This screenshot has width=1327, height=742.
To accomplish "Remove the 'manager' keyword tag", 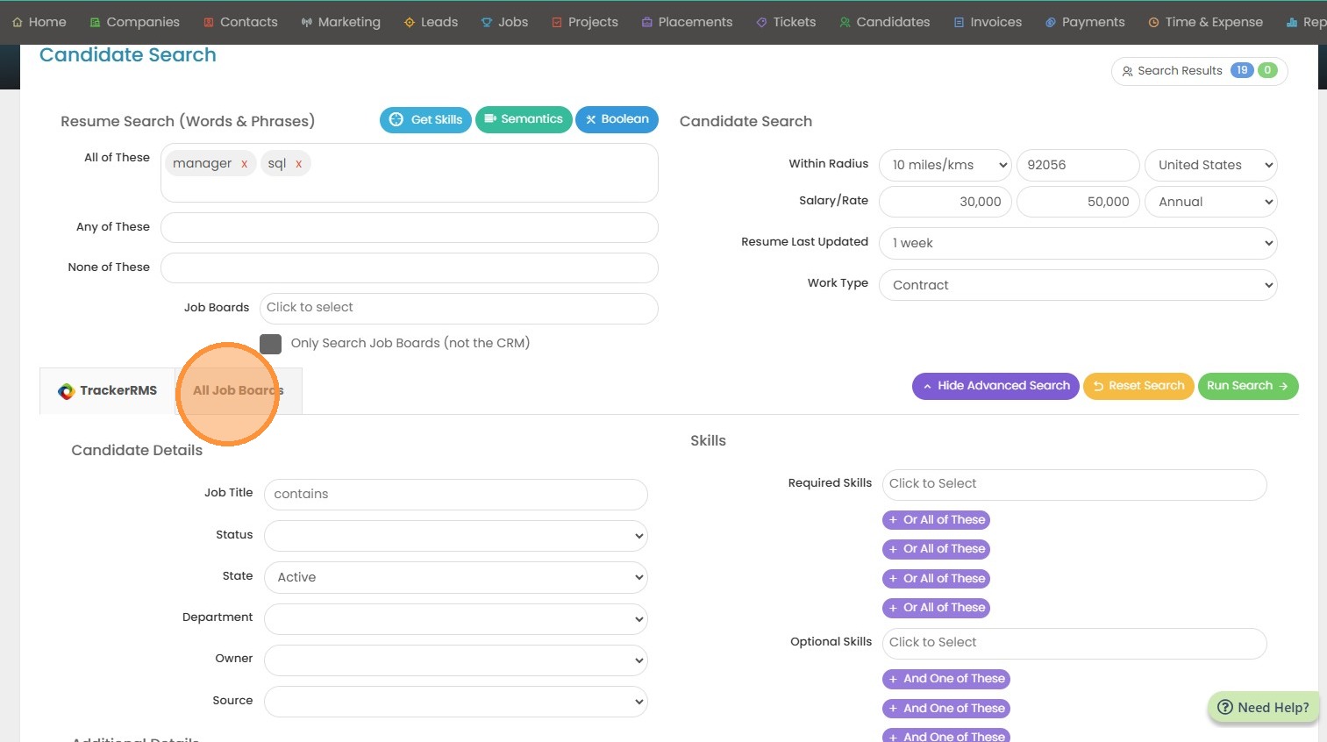I will pos(244,164).
